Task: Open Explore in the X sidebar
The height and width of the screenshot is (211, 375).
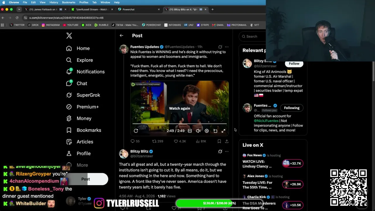Action: 79,60
